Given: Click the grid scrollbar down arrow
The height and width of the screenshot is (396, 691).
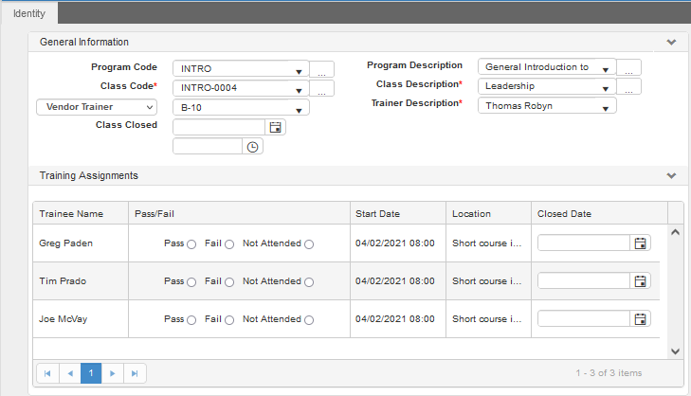Looking at the screenshot, I should click(x=675, y=351).
